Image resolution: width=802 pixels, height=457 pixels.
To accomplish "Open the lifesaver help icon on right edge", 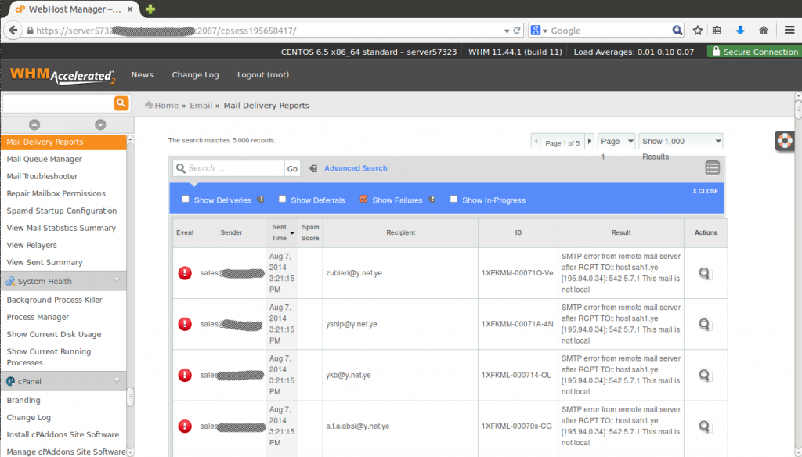I will 784,142.
